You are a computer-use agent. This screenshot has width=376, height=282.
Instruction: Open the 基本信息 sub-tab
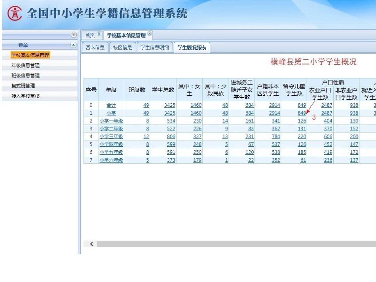(x=95, y=47)
